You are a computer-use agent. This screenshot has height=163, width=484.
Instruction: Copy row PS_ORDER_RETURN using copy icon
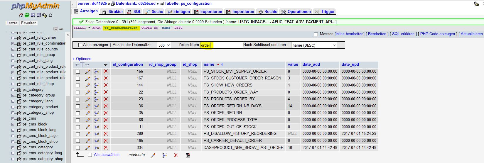[96, 113]
